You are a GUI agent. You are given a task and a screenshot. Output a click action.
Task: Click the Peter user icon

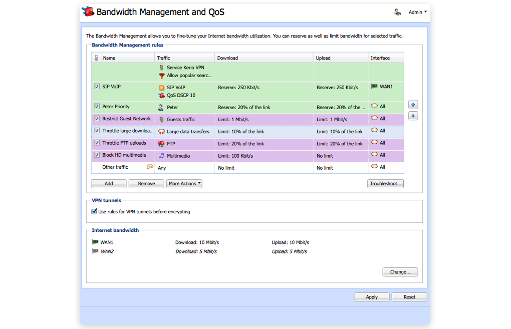[161, 107]
